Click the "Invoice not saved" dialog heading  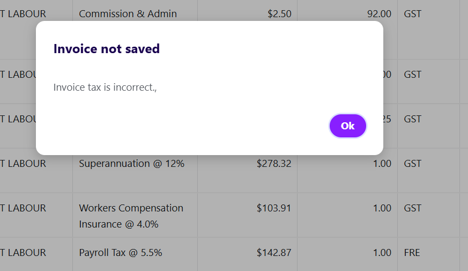(107, 49)
